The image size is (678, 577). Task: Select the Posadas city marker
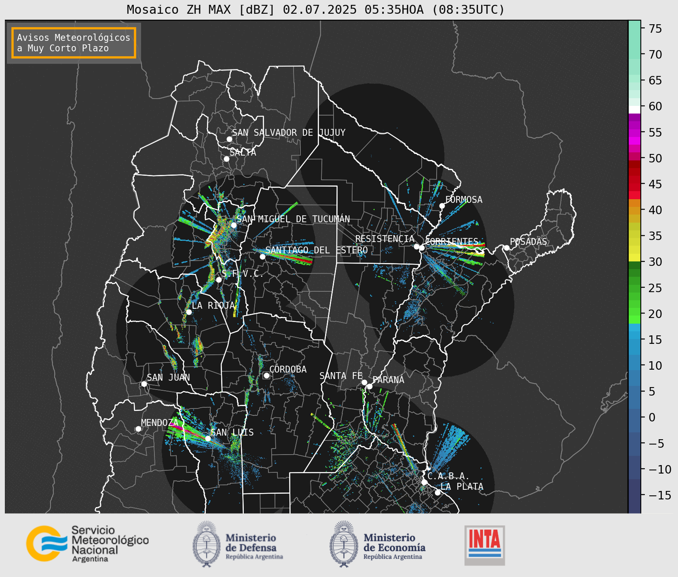click(507, 248)
